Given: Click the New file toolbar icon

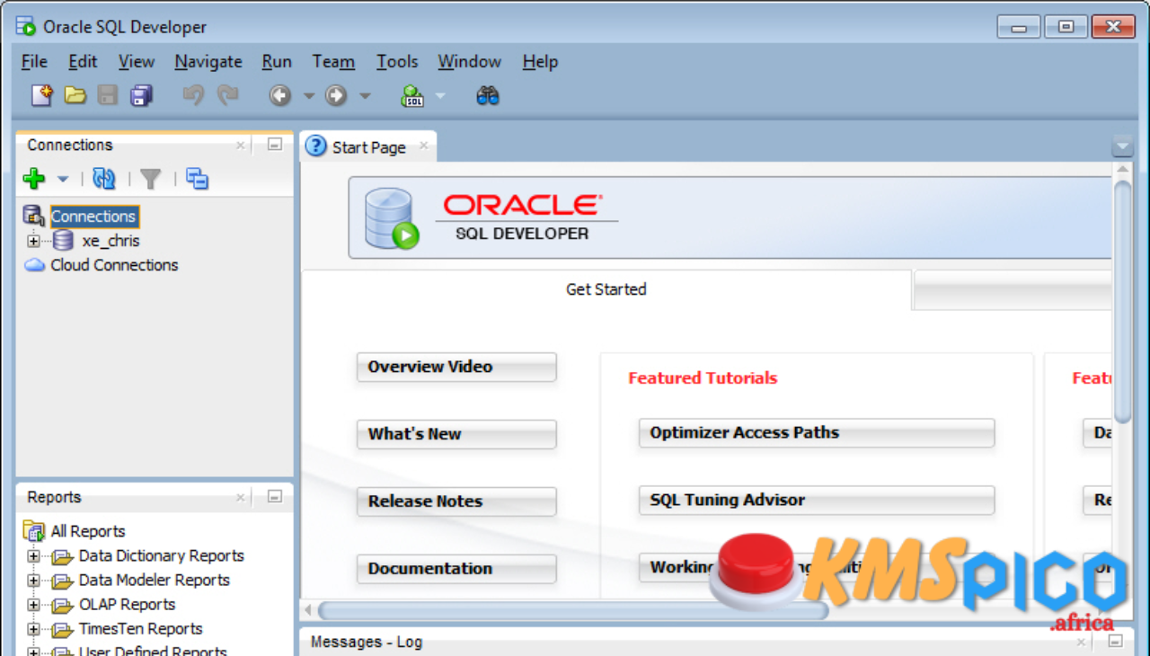Looking at the screenshot, I should pos(42,95).
